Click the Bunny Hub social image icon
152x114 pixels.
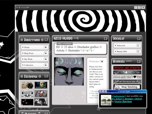[138, 52]
